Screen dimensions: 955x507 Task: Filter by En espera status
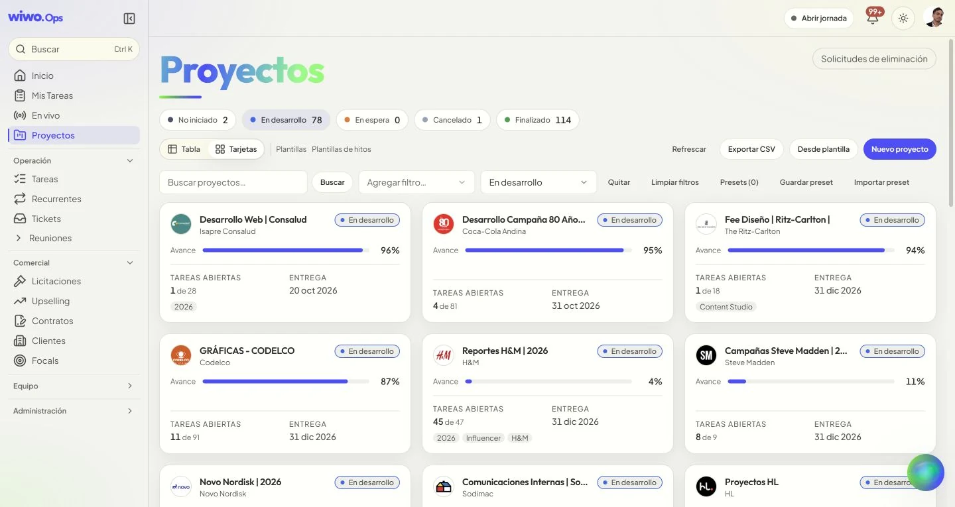(372, 120)
